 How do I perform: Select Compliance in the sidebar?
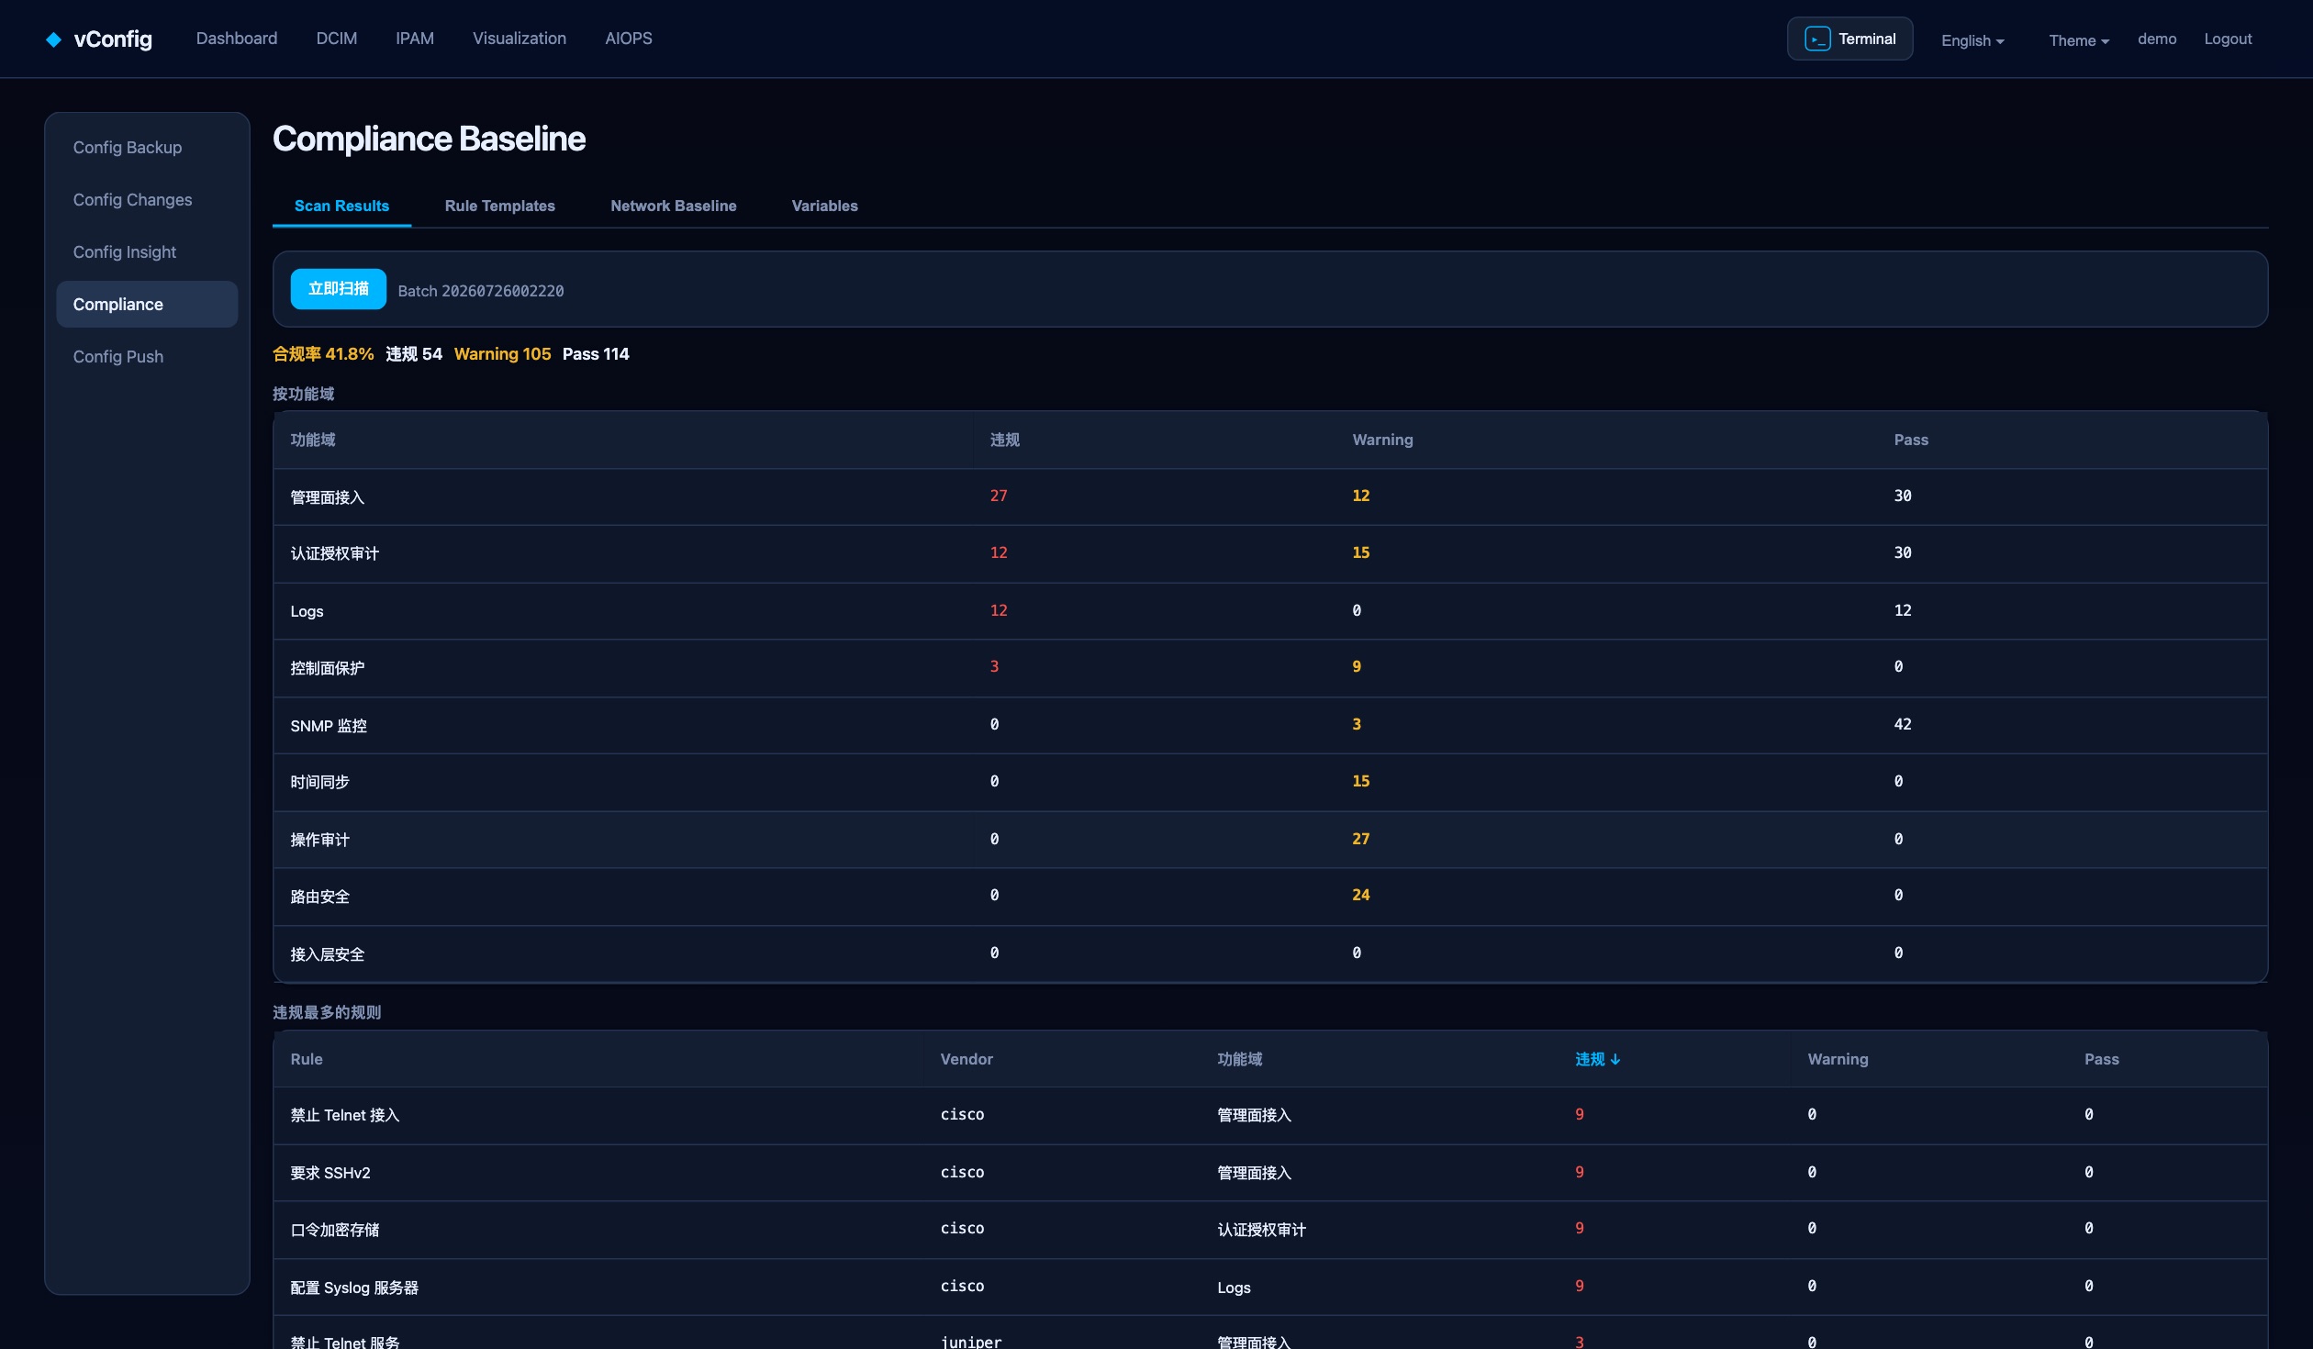147,305
